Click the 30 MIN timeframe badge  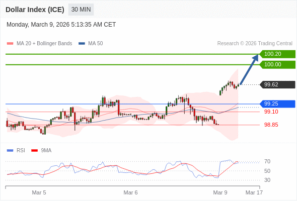coord(81,10)
